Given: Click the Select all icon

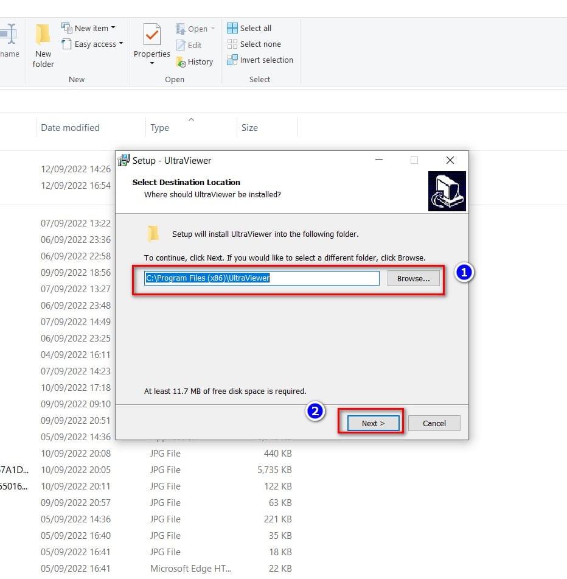Looking at the screenshot, I should coord(232,28).
